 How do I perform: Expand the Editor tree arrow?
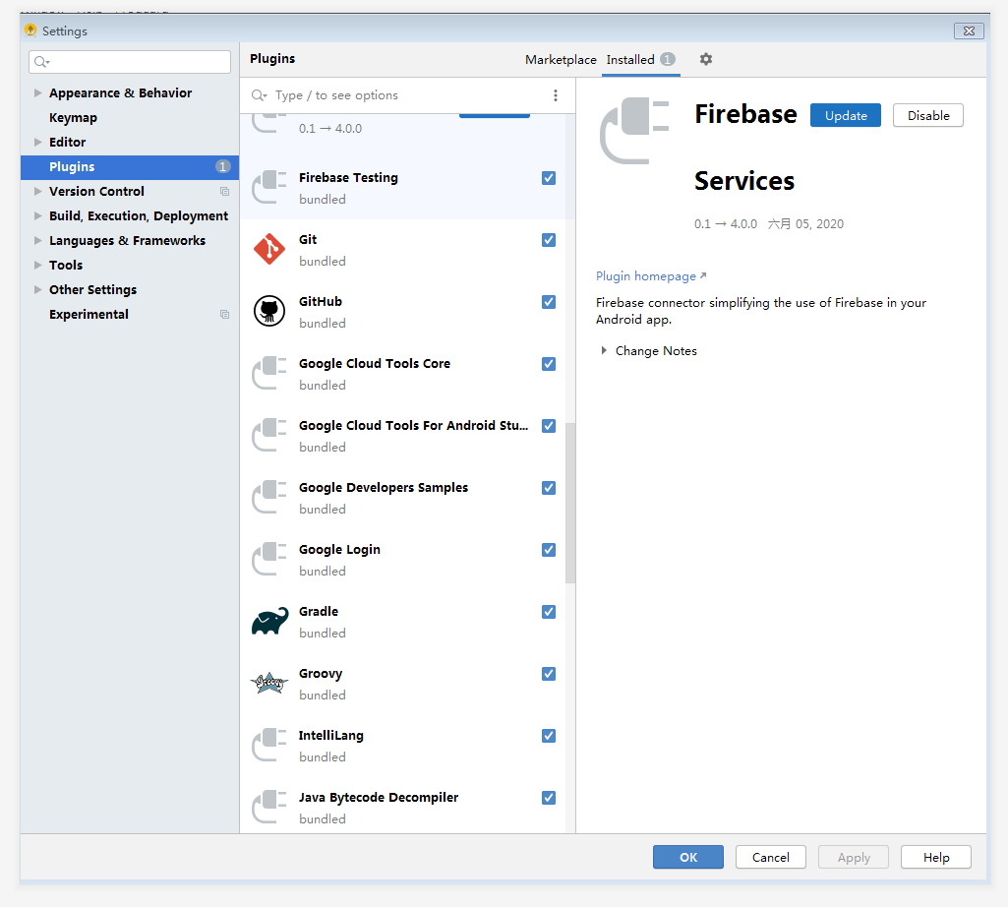click(38, 143)
